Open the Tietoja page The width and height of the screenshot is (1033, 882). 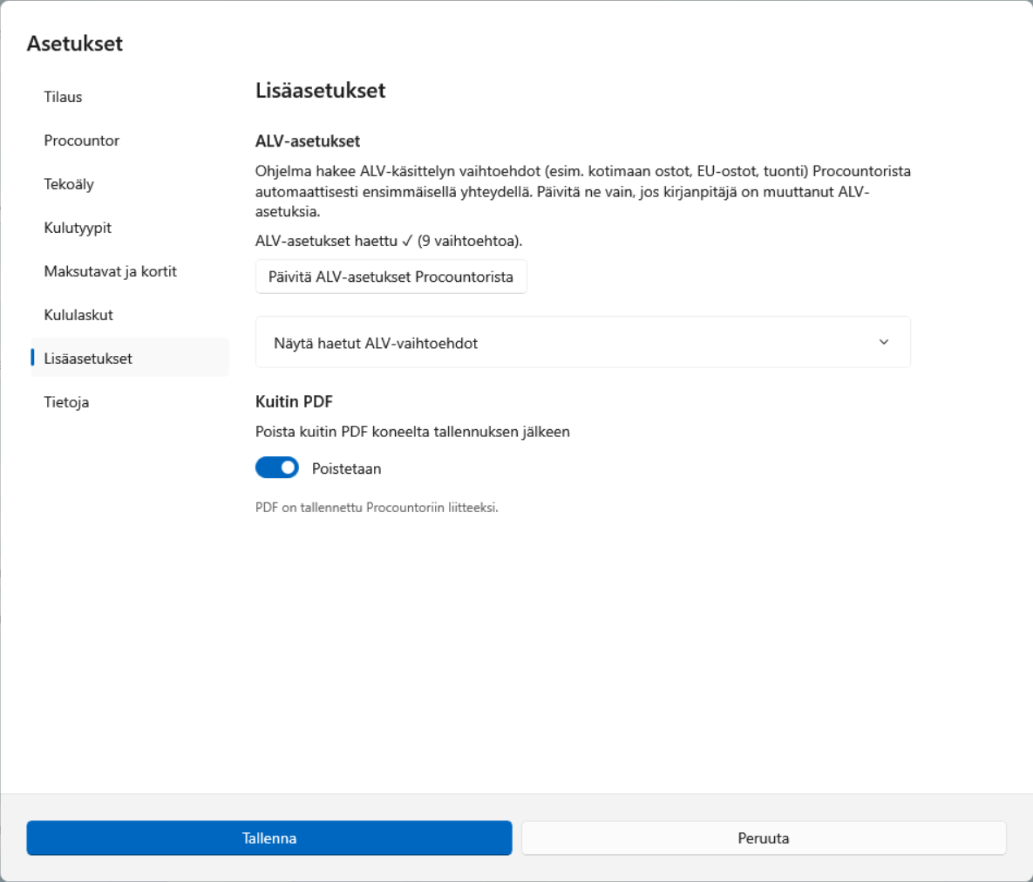coord(130,401)
